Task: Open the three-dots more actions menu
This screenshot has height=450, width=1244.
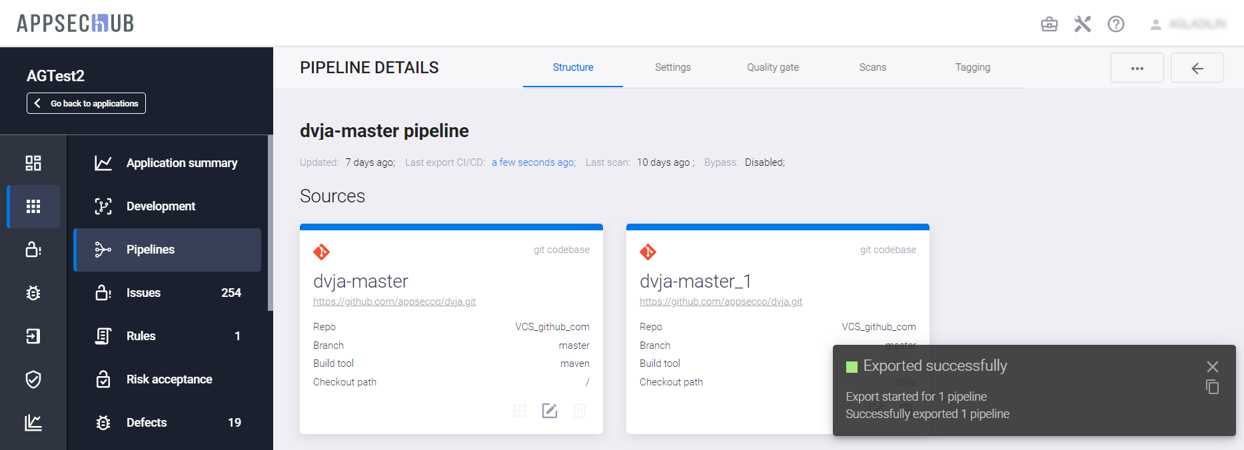Action: pos(1137,68)
